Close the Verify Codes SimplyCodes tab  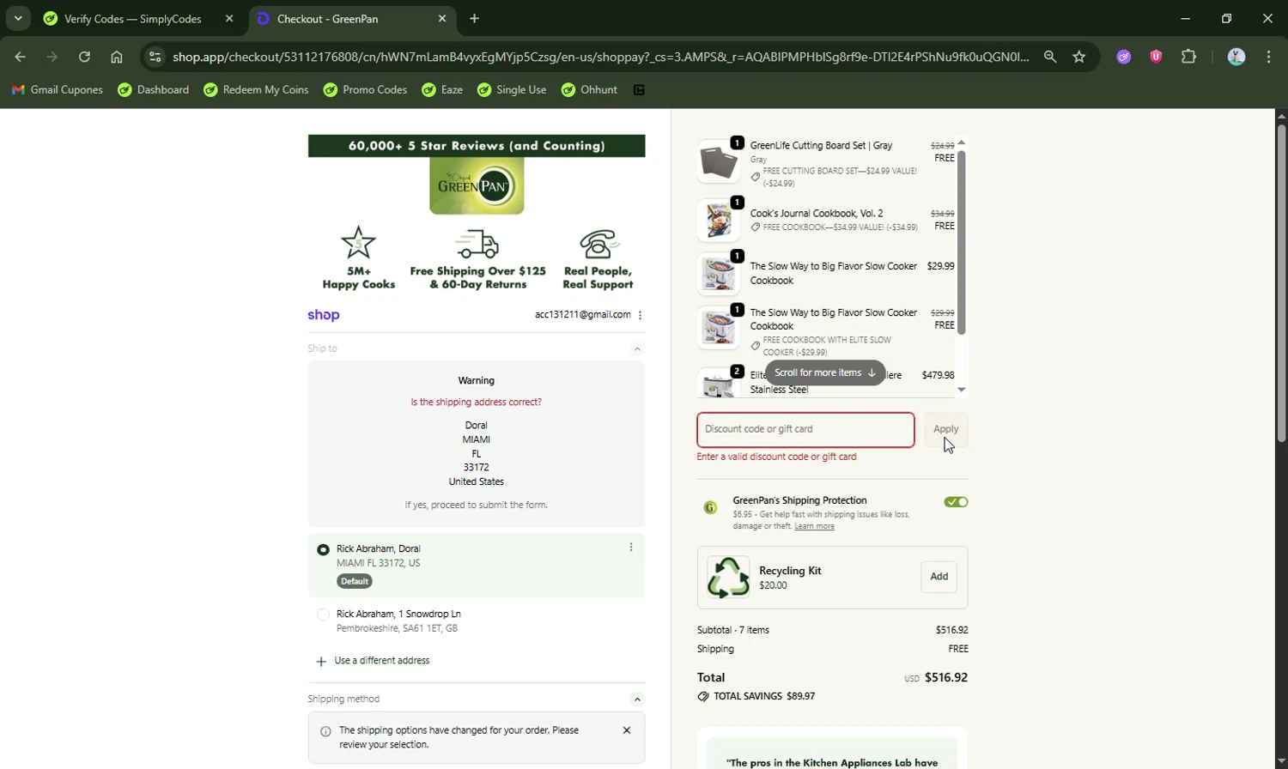[229, 18]
